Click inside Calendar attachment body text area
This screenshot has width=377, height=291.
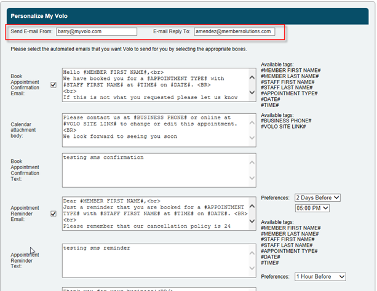(154, 129)
